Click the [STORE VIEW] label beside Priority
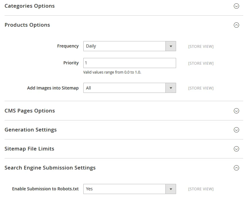 (200, 63)
